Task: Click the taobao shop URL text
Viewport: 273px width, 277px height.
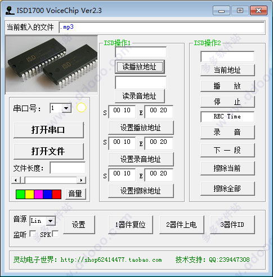Action: point(111,260)
